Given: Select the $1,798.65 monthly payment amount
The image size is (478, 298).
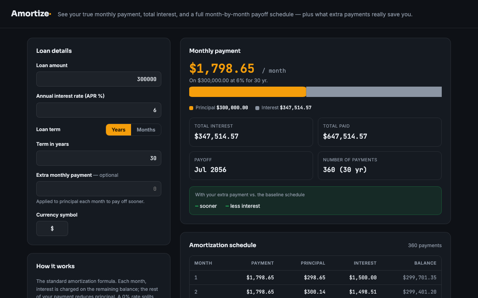Looking at the screenshot, I should click(x=222, y=69).
